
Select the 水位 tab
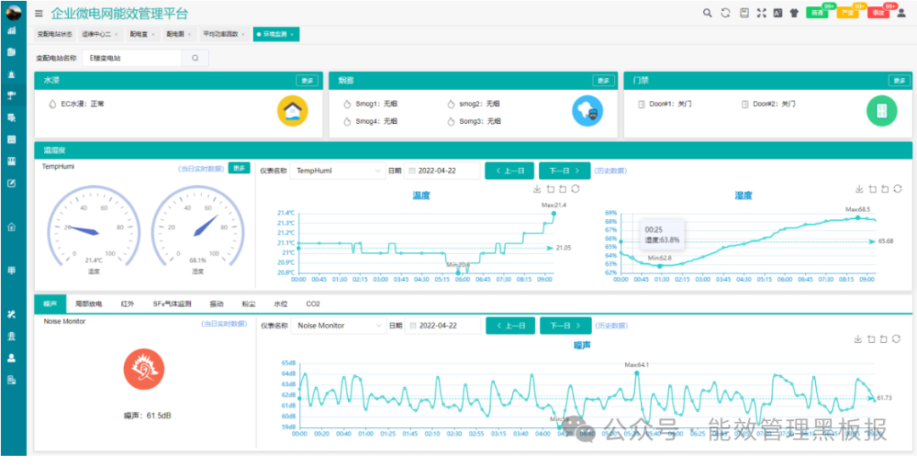tap(281, 304)
